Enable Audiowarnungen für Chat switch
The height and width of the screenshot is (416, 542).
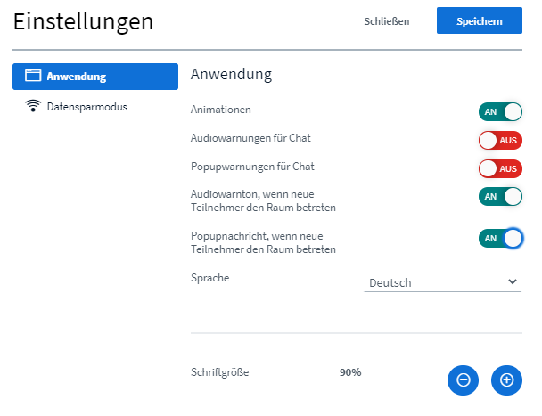(500, 140)
